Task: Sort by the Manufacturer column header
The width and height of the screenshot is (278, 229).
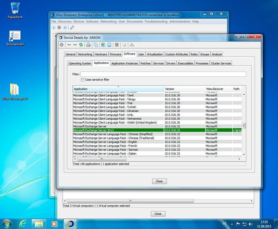Action: click(219, 89)
